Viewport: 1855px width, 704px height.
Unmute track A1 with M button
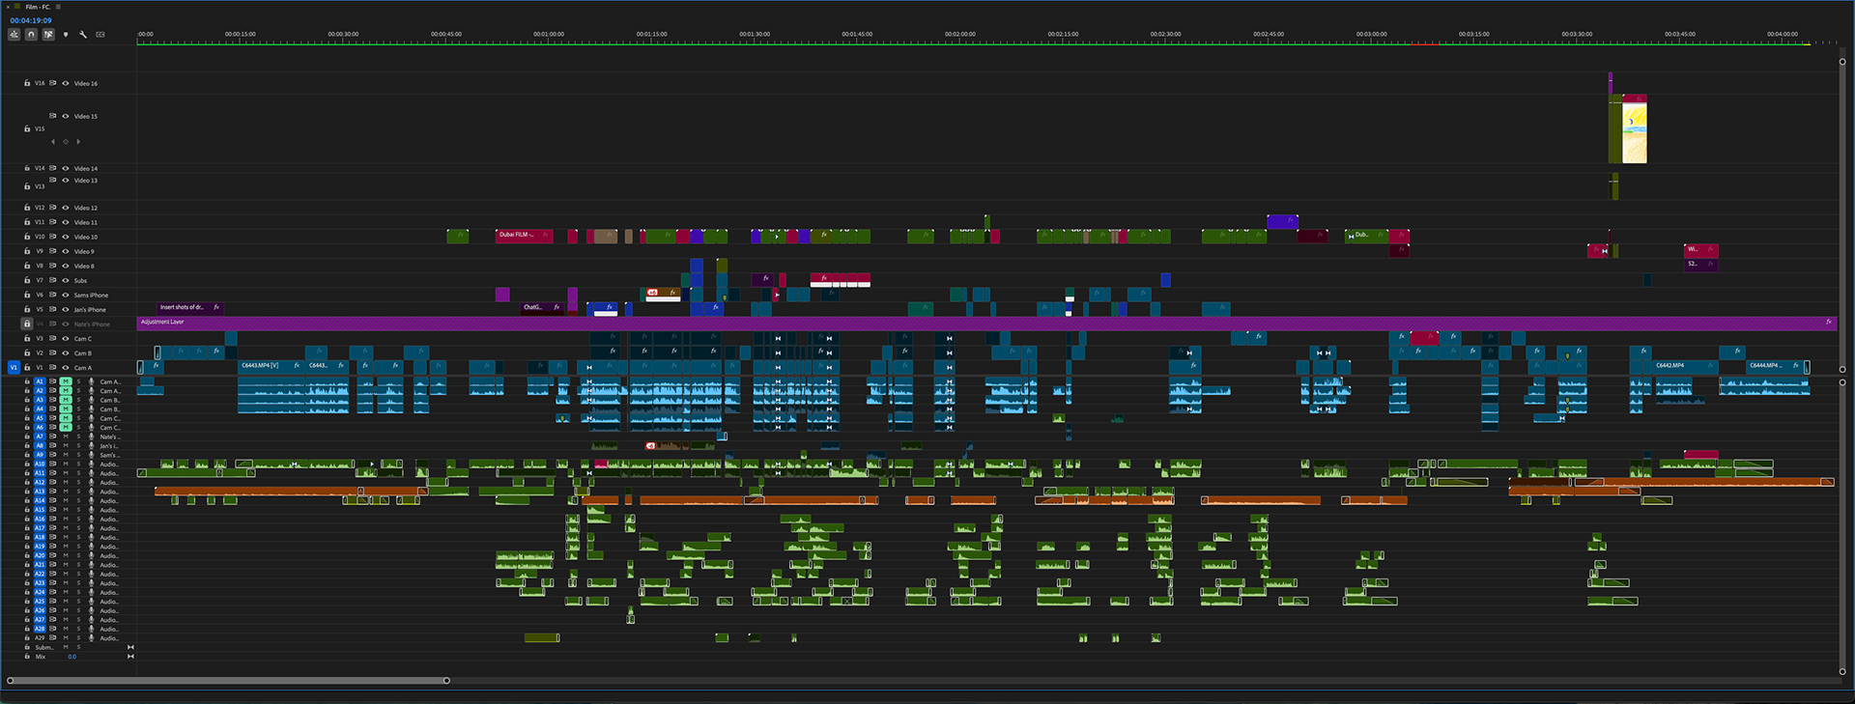(x=66, y=381)
